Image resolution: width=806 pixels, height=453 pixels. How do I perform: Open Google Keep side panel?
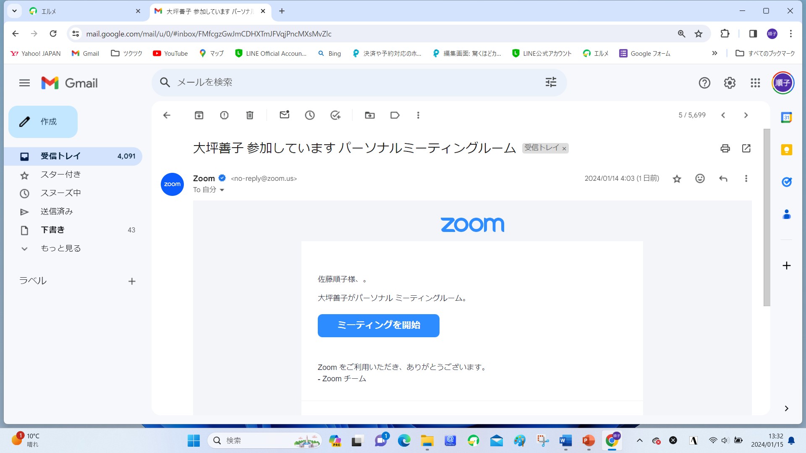787,150
